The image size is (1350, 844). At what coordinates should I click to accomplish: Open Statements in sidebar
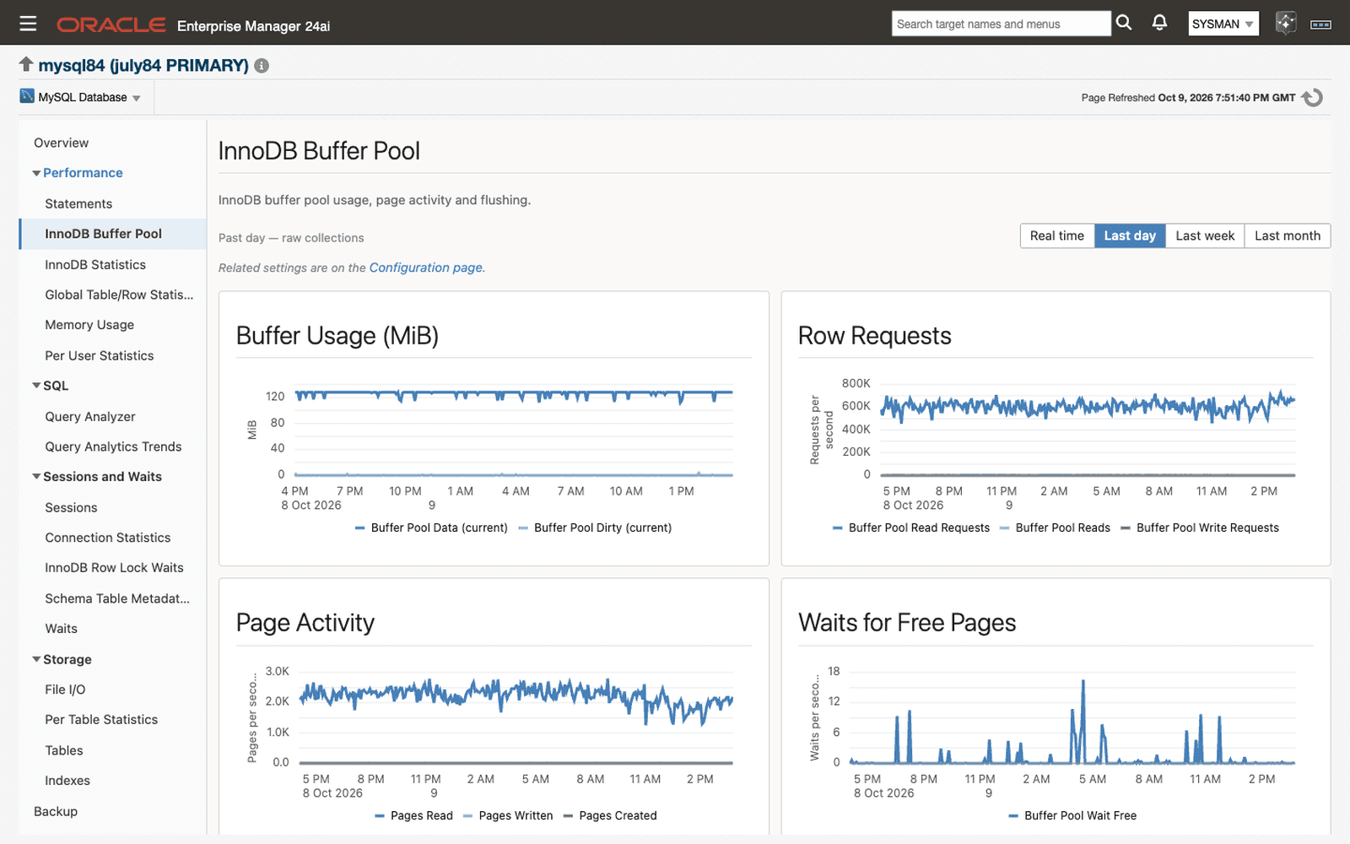[x=78, y=203]
